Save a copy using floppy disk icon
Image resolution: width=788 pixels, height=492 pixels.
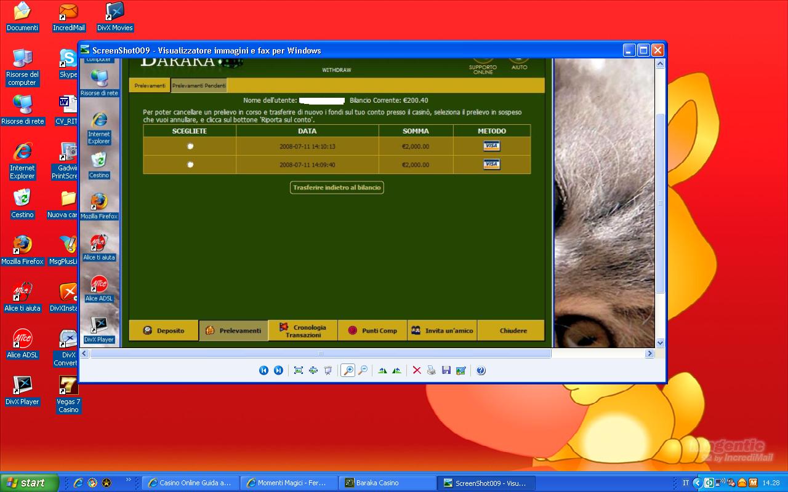446,370
